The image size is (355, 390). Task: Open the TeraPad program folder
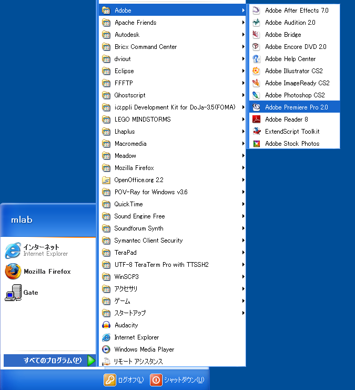(173, 253)
